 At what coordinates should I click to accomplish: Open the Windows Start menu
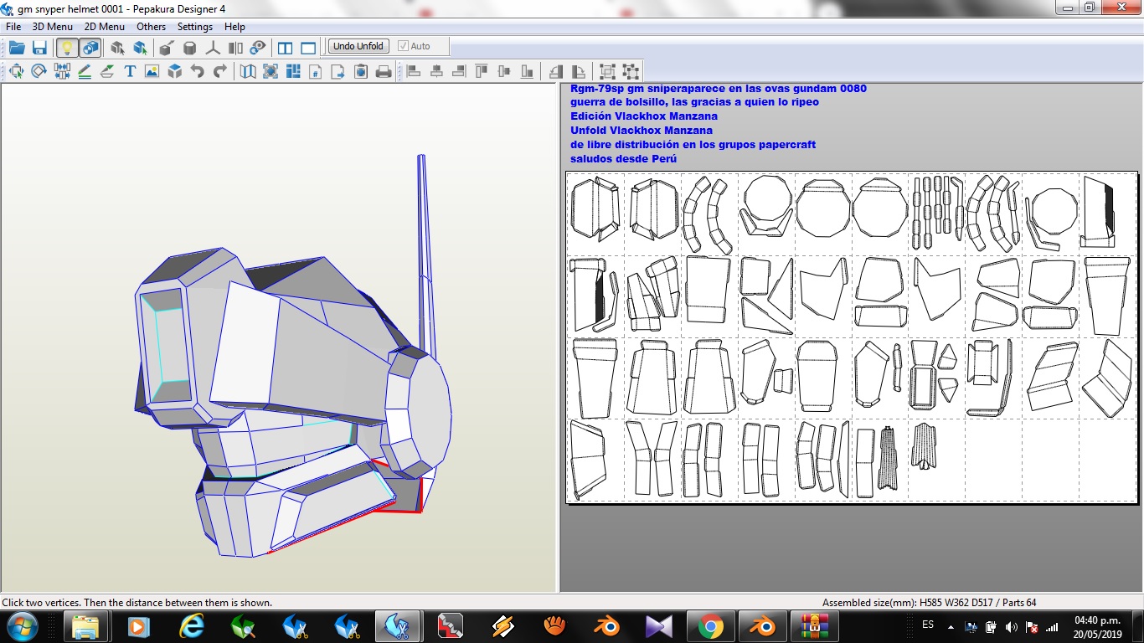(22, 626)
